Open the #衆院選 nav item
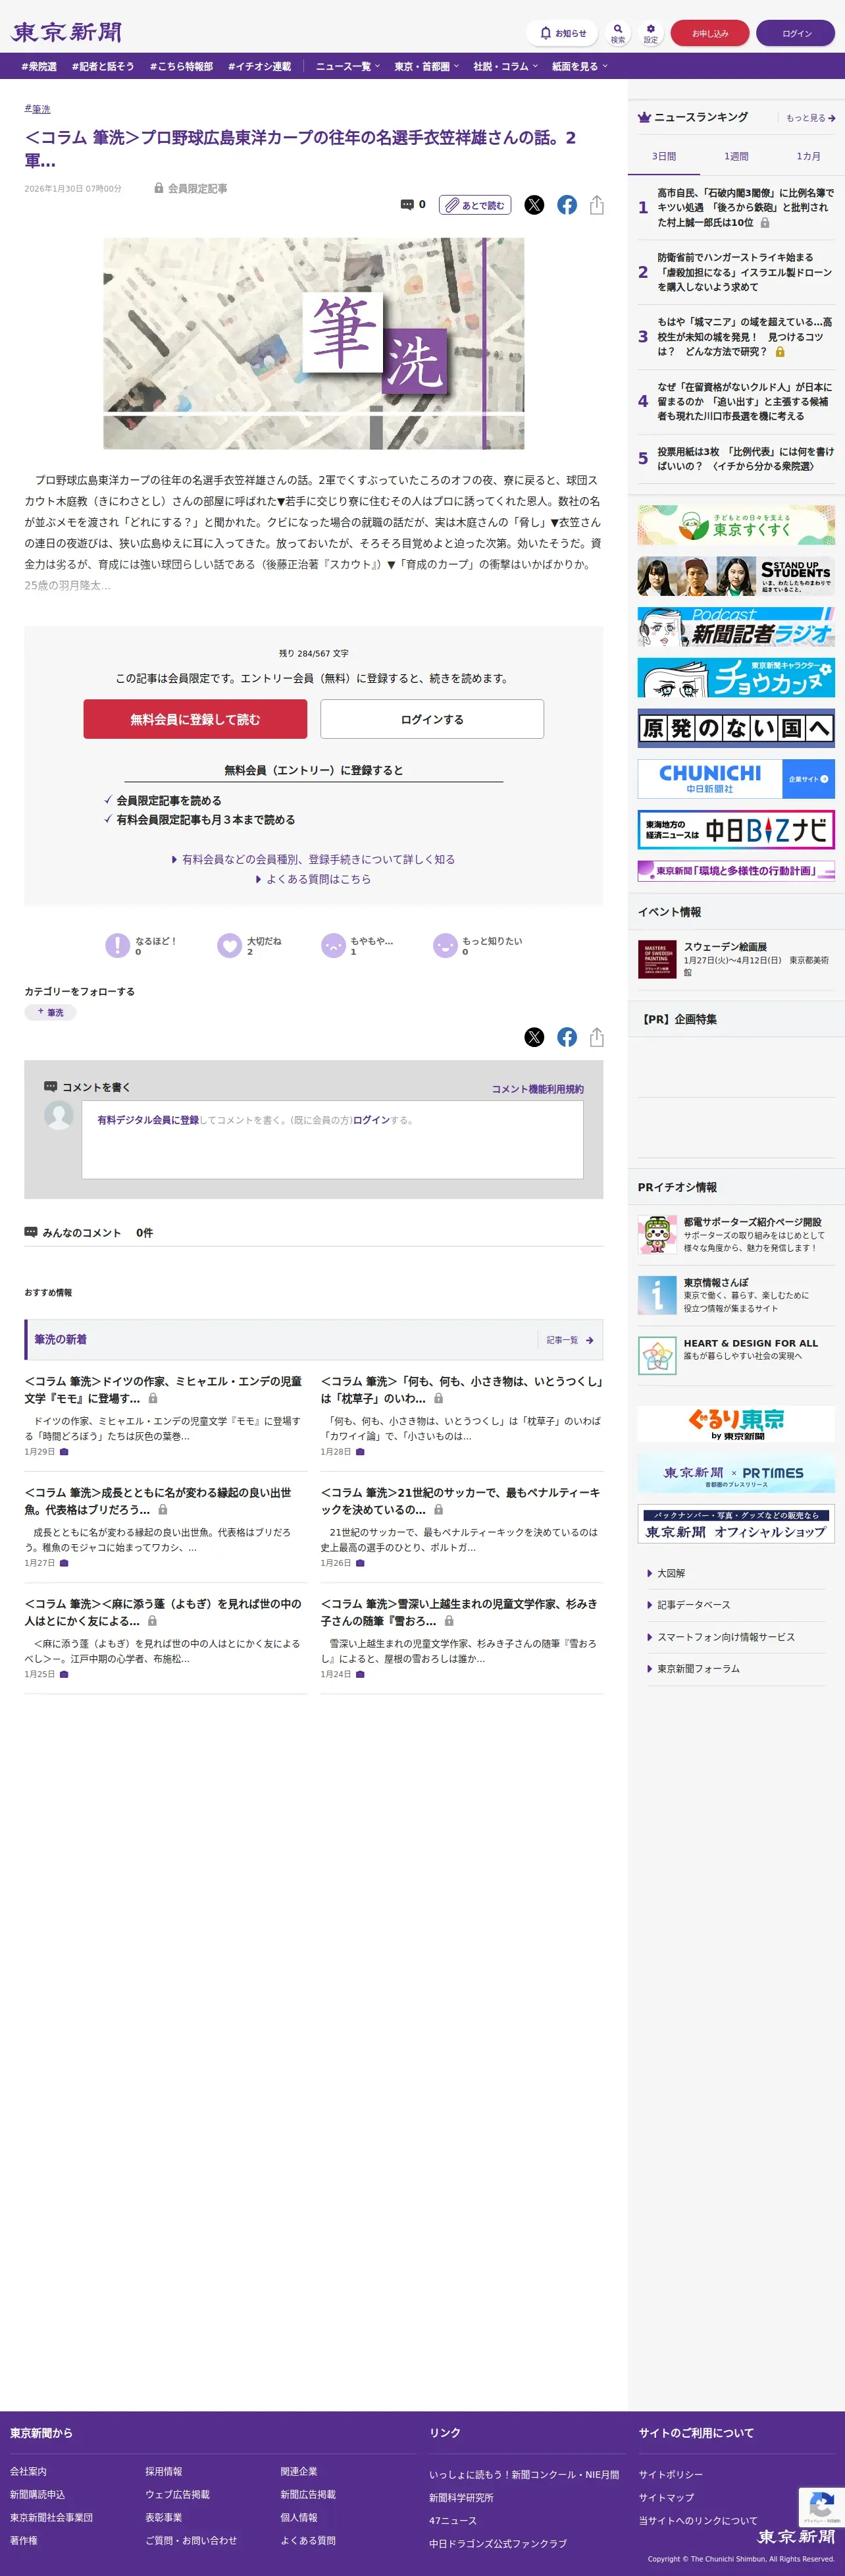 pos(39,66)
